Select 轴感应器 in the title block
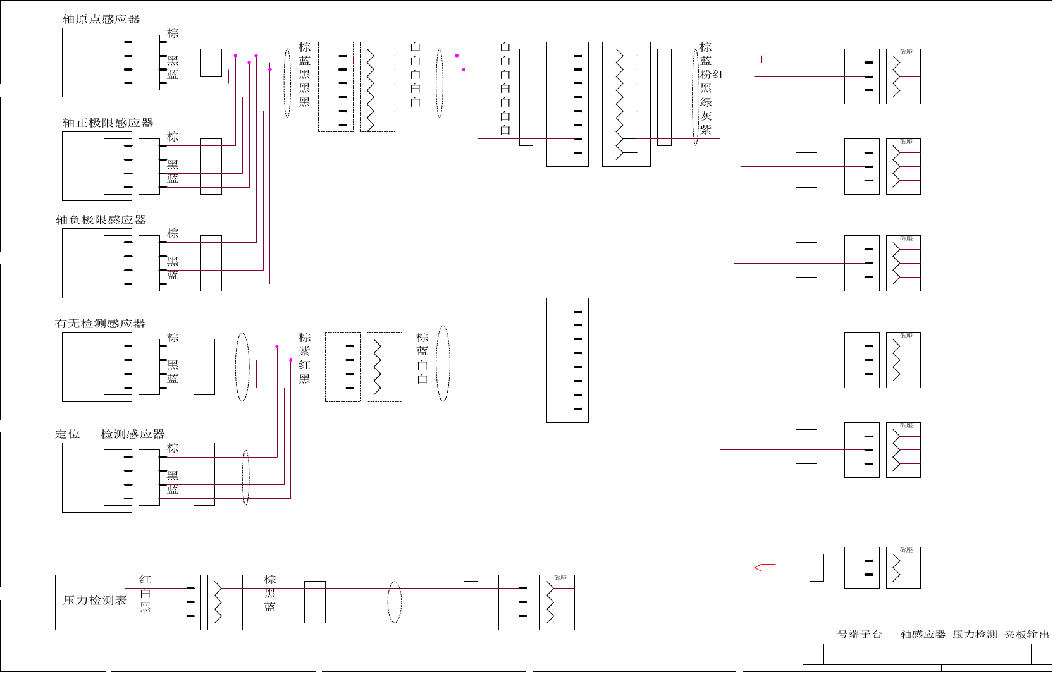The width and height of the screenshot is (1060, 684). 923,635
